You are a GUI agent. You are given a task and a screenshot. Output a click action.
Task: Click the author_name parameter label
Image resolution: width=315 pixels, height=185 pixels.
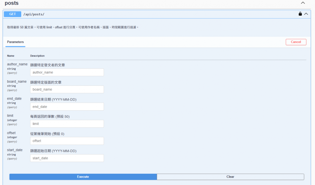(x=17, y=64)
